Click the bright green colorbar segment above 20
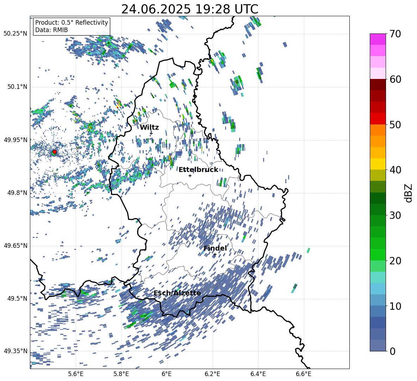417x381 pixels. pos(378,254)
